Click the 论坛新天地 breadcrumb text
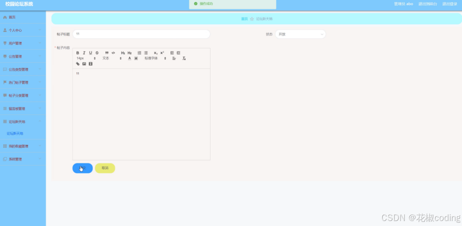 click(x=264, y=19)
